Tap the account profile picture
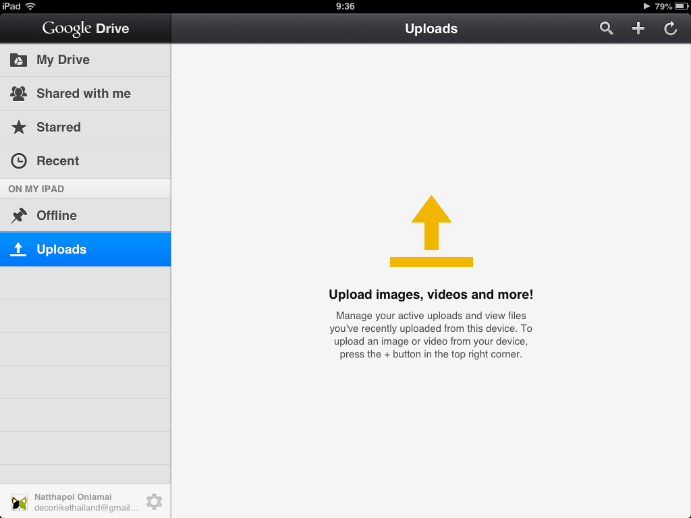 [x=19, y=502]
